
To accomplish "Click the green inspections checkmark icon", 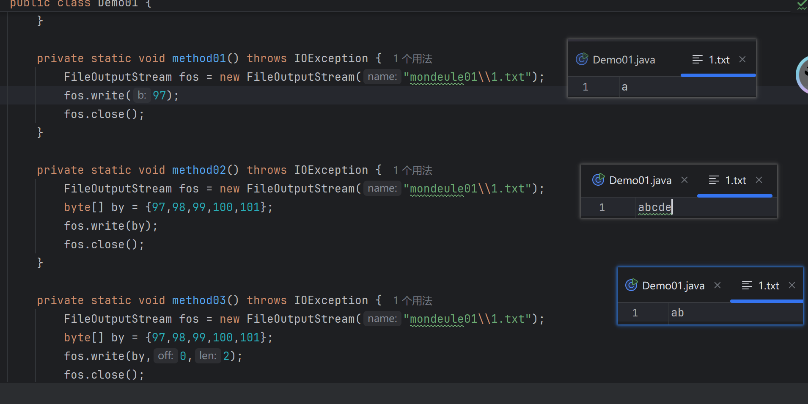I will point(802,5).
